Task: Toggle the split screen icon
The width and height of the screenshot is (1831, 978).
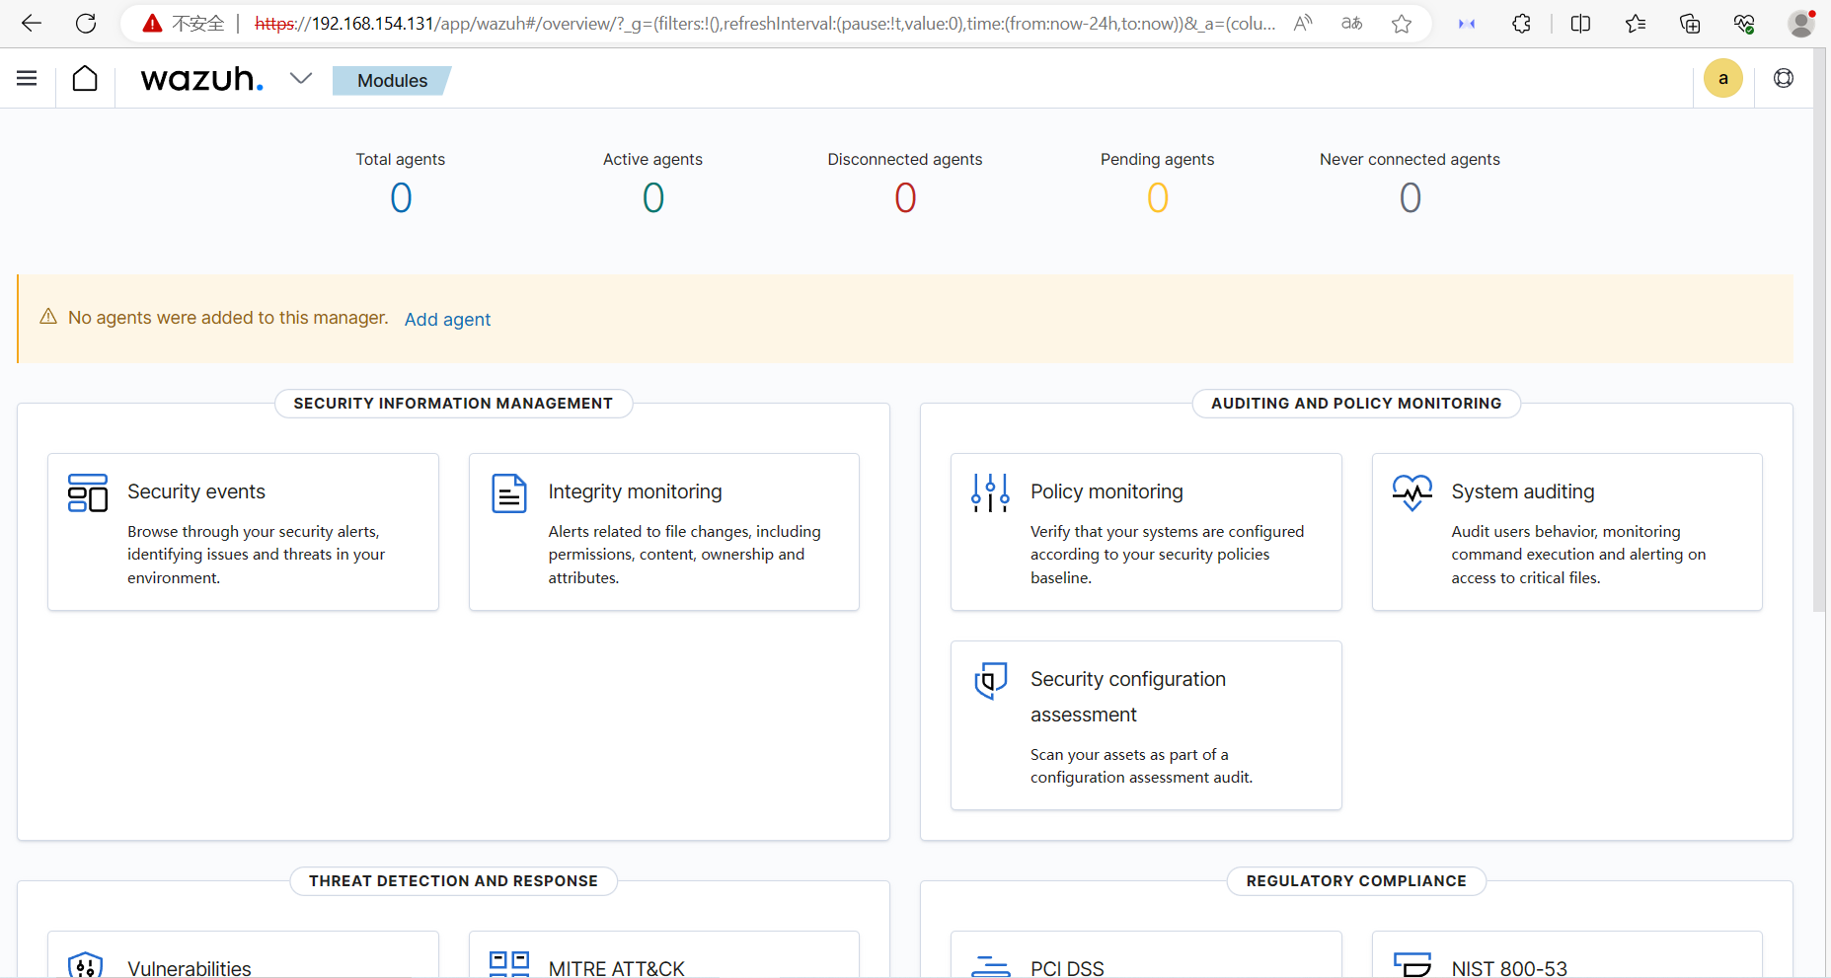Action: [1580, 24]
